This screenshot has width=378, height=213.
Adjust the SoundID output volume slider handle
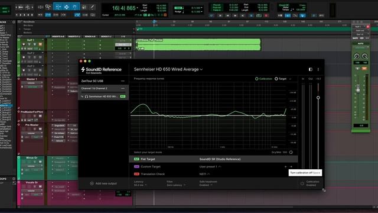(x=318, y=98)
